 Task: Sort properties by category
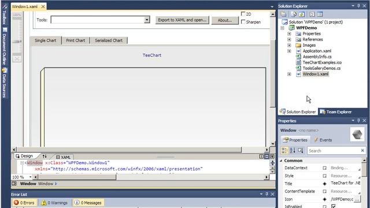click(285, 150)
